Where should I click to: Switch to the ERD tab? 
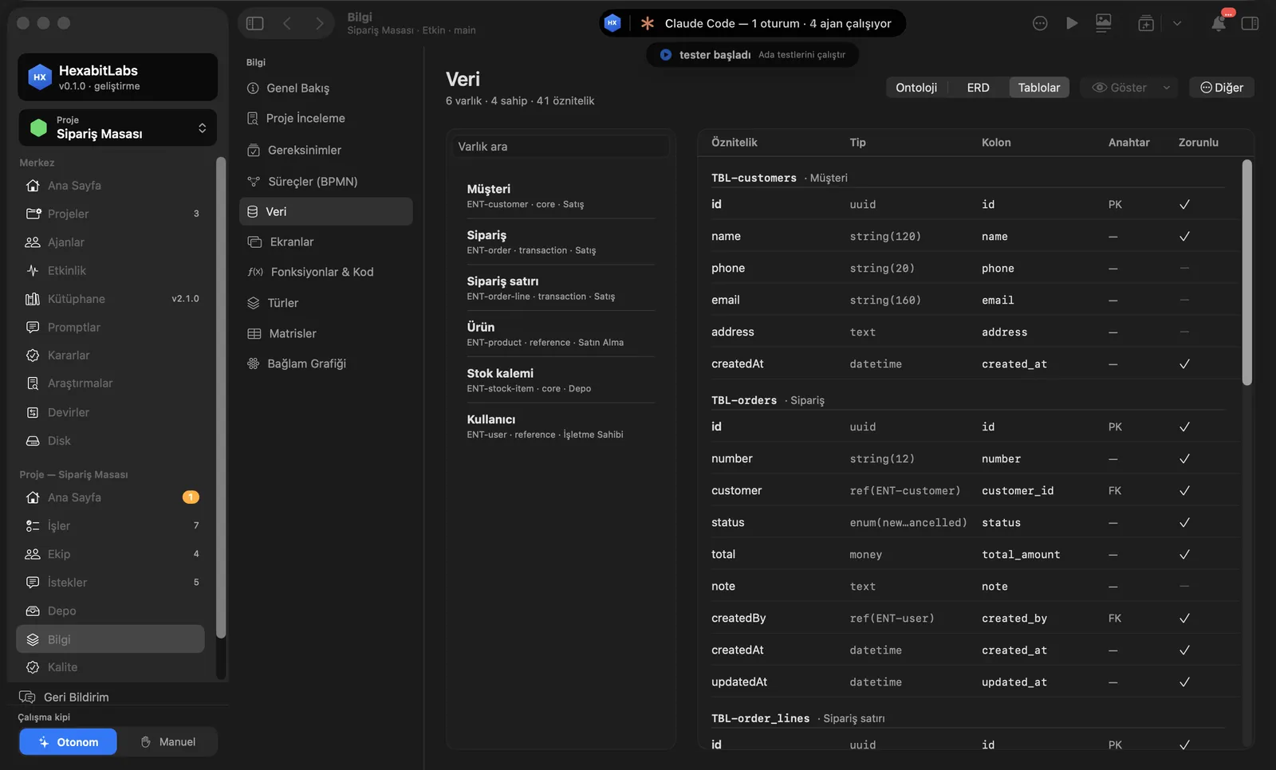[978, 88]
